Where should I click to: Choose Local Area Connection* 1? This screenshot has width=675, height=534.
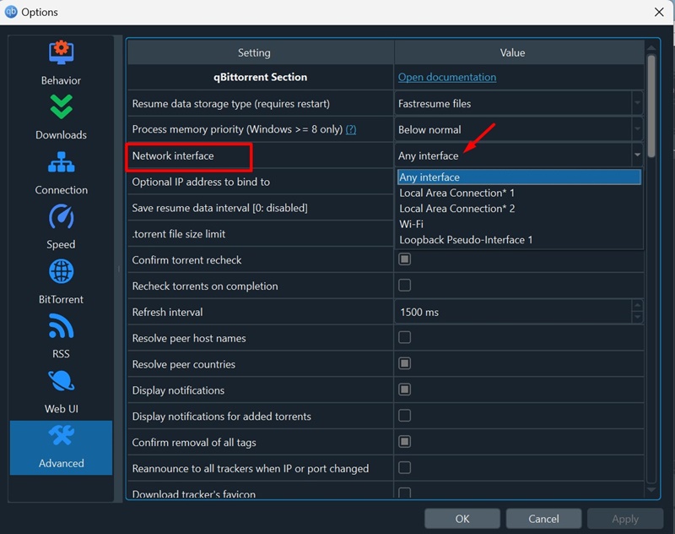pyautogui.click(x=519, y=193)
